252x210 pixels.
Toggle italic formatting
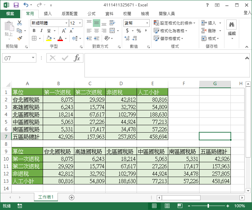41,31
